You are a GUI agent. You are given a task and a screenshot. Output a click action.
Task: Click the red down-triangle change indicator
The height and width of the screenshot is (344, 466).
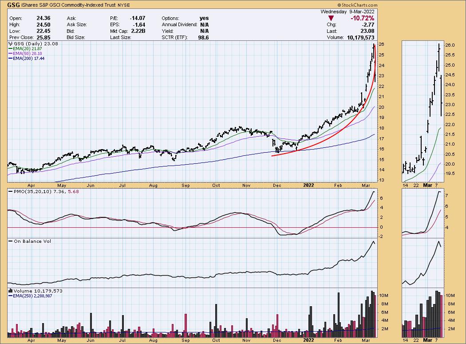[331, 19]
